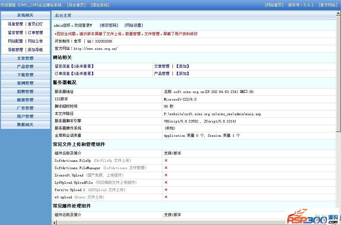Open the 数据相关 sidebar section
The height and width of the screenshot is (225, 341).
[x=25, y=125]
